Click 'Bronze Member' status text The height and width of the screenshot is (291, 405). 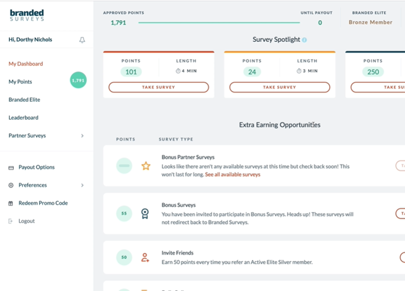coord(371,22)
